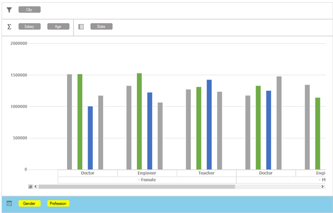The width and height of the screenshot is (333, 213).
Task: Click green bar in Female Engineer group
Action: pyautogui.click(x=139, y=121)
